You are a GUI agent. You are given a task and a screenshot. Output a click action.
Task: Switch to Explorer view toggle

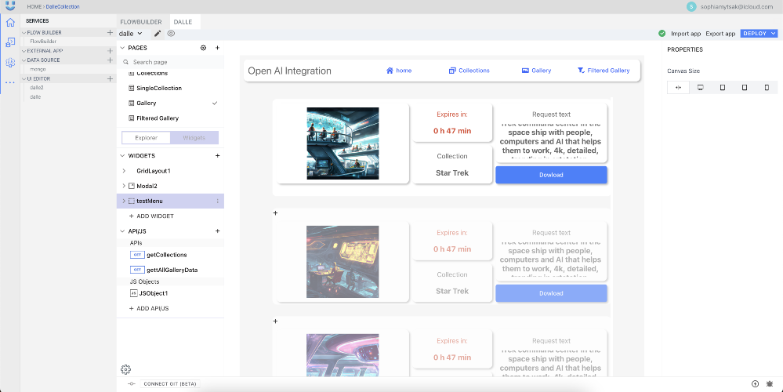tap(147, 138)
